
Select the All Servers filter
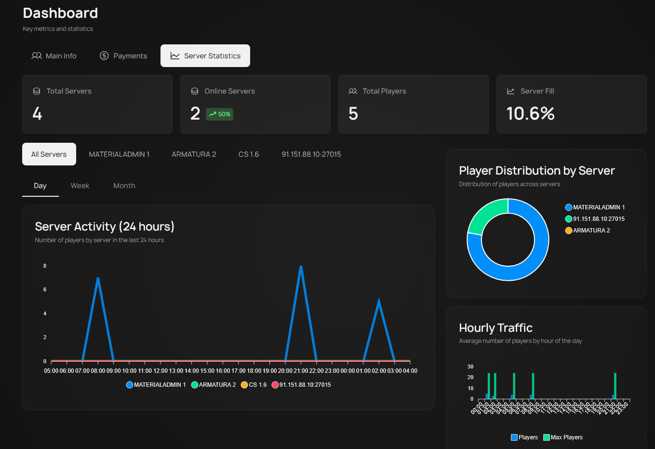coord(49,154)
